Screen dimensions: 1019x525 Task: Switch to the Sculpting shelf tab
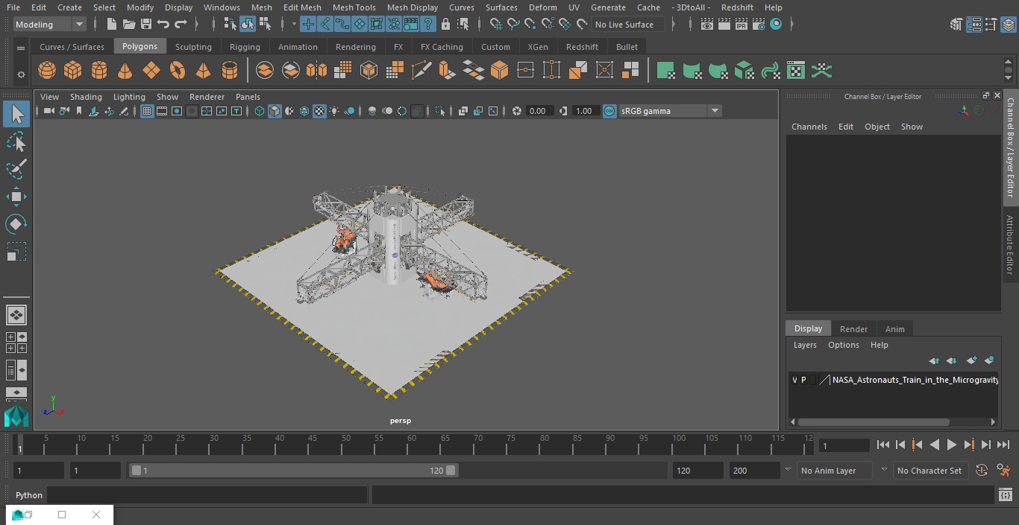click(x=193, y=46)
